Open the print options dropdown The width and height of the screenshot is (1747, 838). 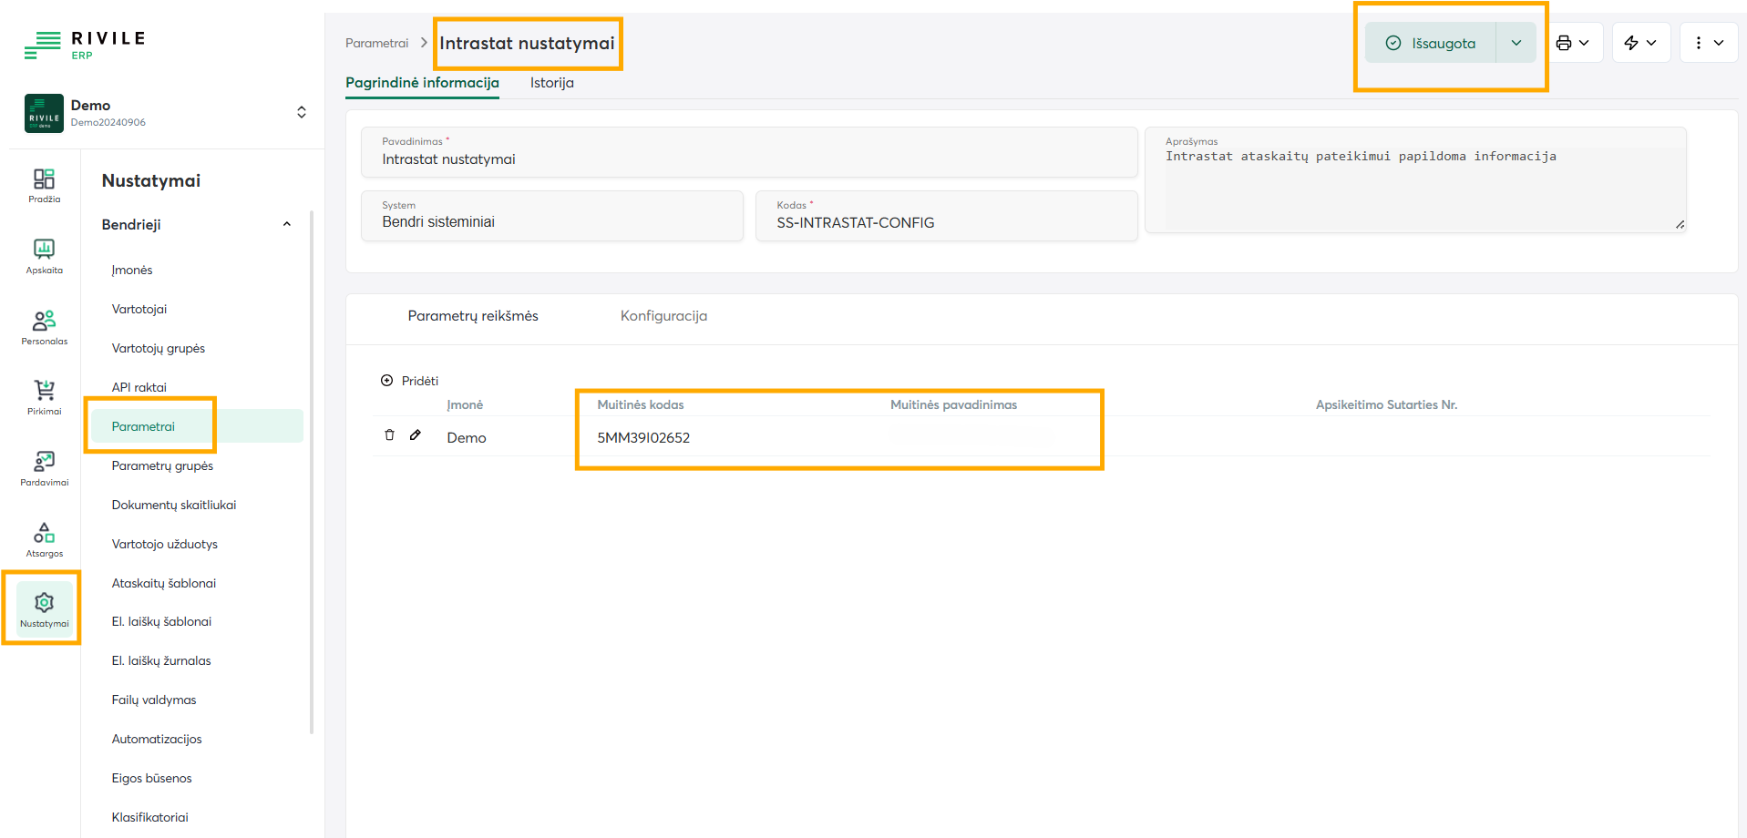click(1573, 43)
